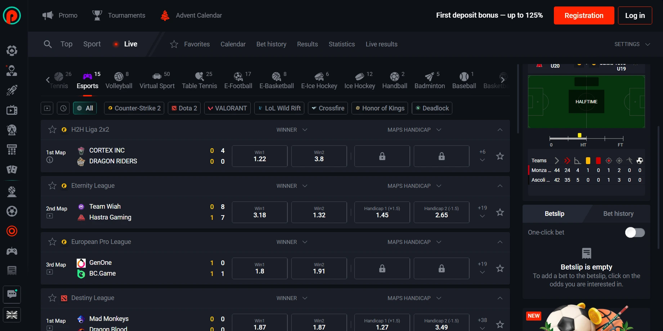Open Tournaments page
Image resolution: width=663 pixels, height=331 pixels.
[118, 15]
